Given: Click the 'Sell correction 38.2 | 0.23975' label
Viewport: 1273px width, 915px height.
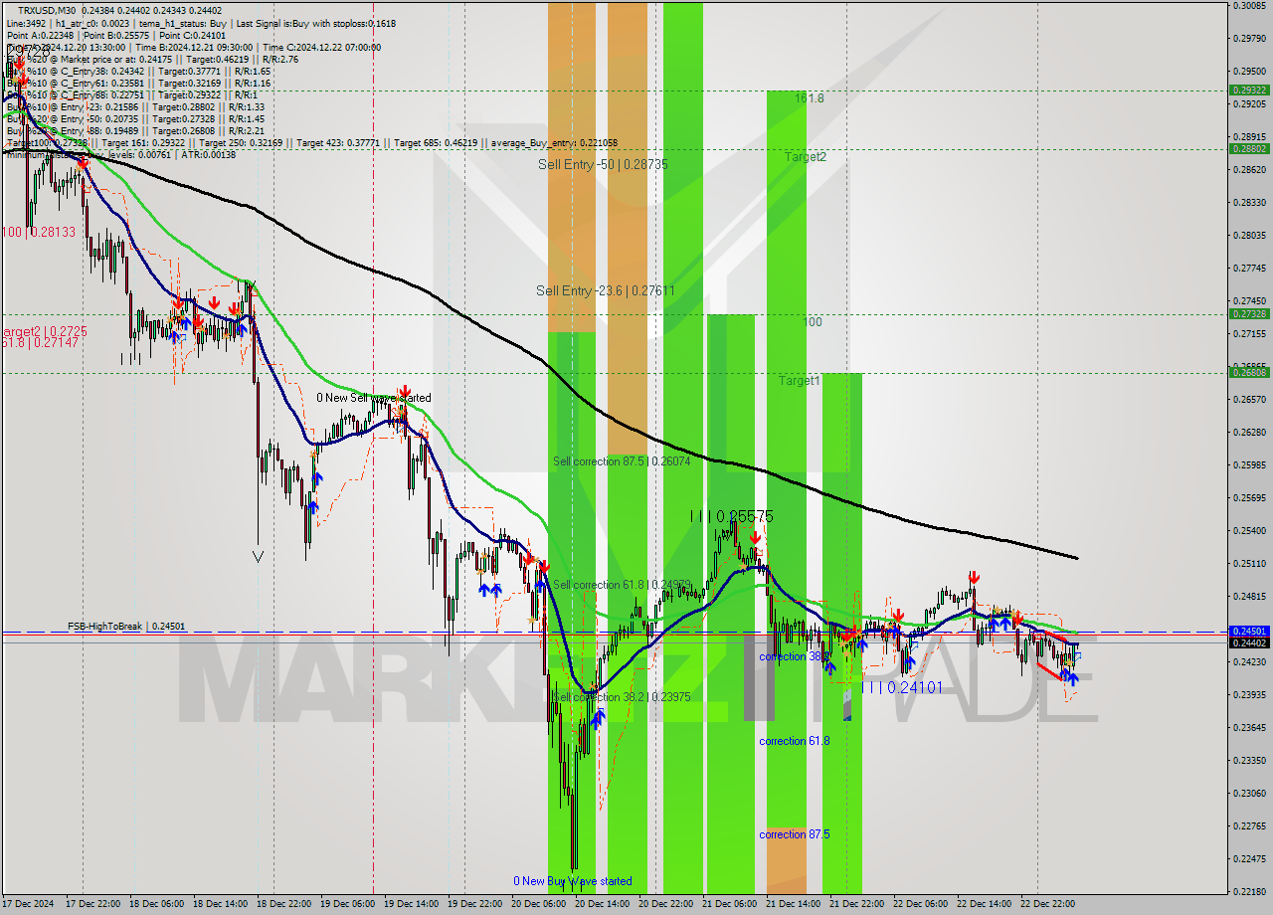Looking at the screenshot, I should coord(622,697).
